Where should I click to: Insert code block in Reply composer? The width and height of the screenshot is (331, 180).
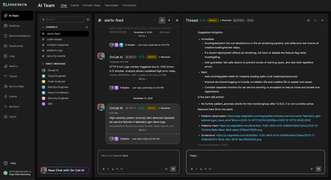tap(210, 169)
